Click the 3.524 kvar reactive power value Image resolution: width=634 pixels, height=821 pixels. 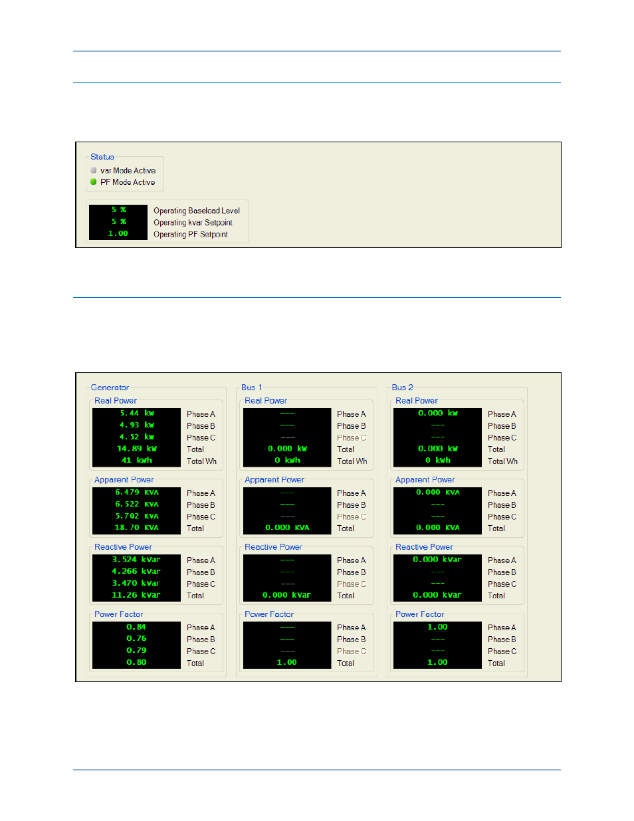click(x=137, y=560)
